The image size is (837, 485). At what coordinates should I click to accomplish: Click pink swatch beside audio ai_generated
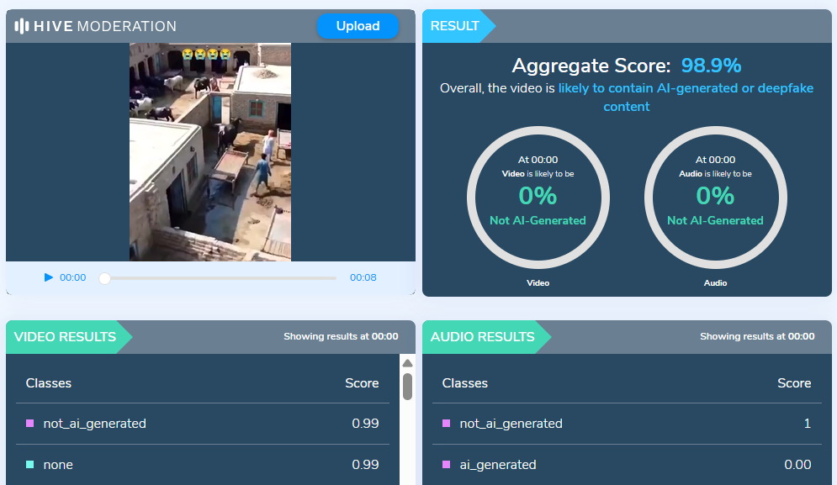pos(447,465)
